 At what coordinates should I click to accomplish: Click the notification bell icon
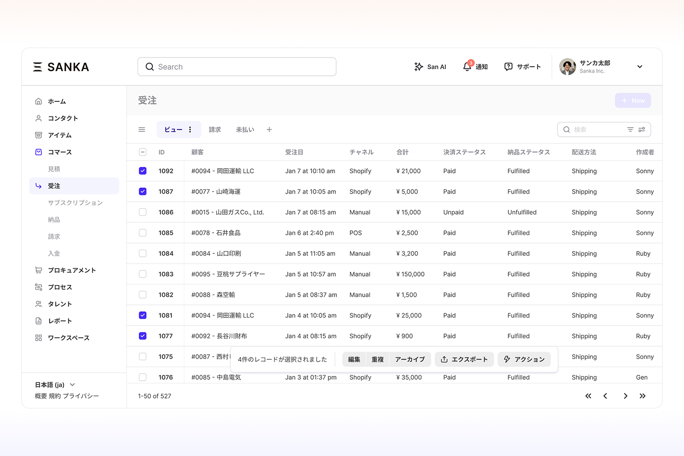click(467, 67)
